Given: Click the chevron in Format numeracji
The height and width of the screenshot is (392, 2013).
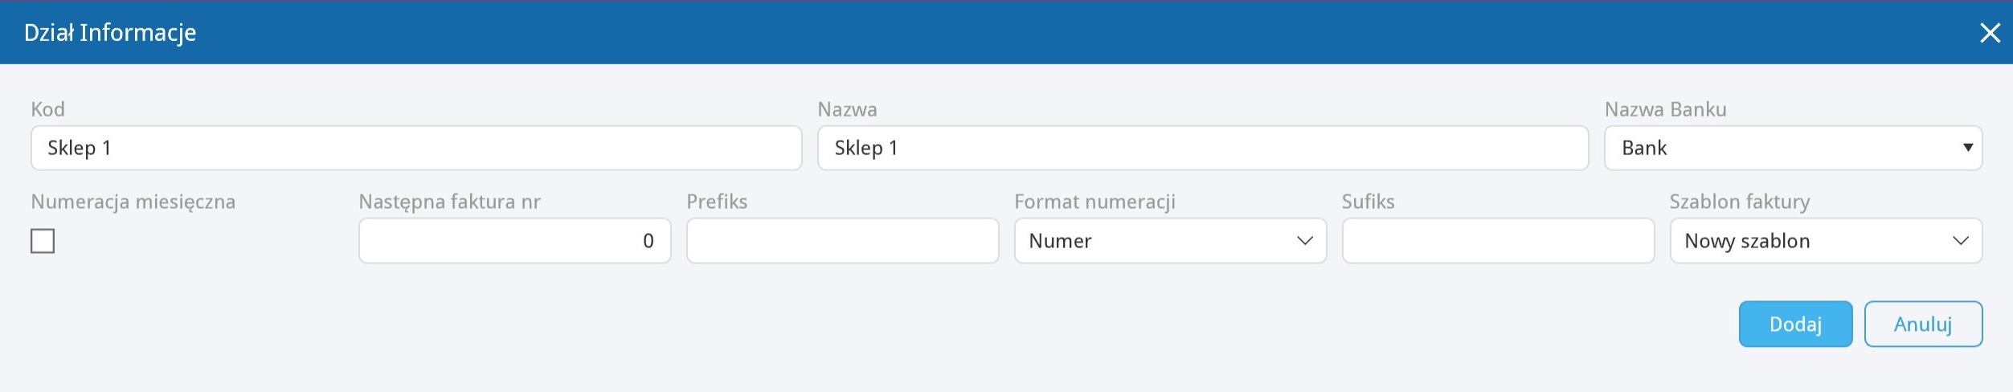Looking at the screenshot, I should tap(1305, 241).
